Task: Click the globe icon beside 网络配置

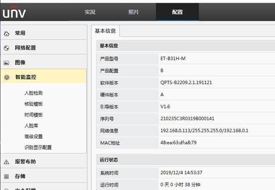Action: point(6,48)
